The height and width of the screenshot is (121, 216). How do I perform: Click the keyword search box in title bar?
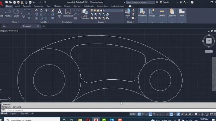click(140, 2)
